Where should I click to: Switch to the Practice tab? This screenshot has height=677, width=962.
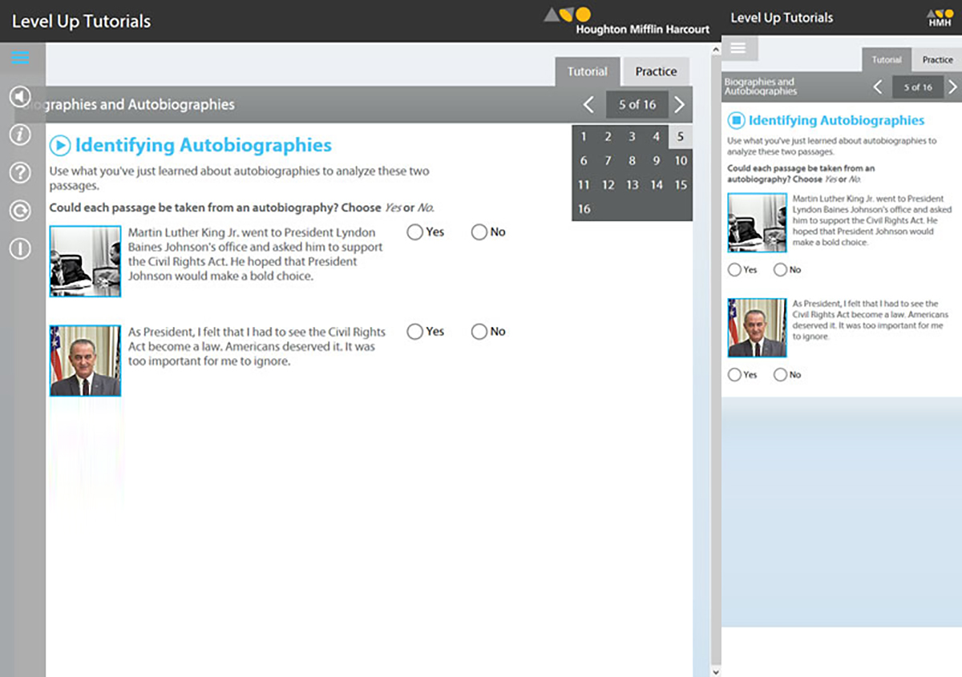click(x=656, y=71)
